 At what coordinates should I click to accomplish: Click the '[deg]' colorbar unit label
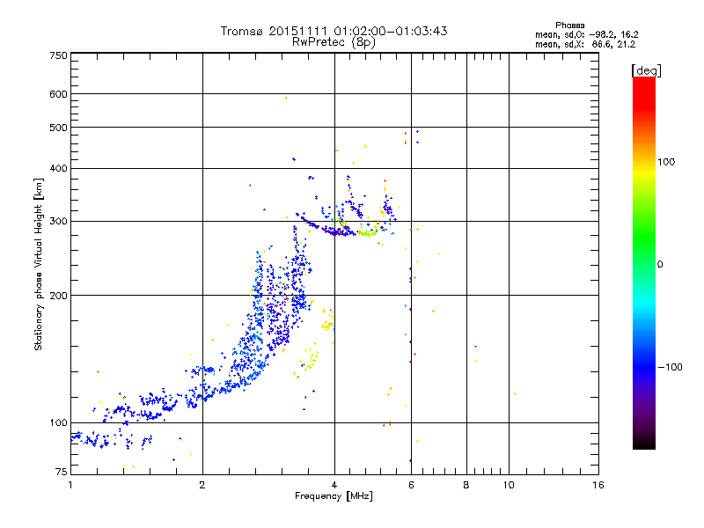[x=646, y=70]
